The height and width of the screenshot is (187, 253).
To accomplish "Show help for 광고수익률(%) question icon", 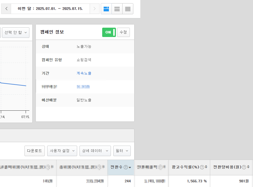I will [202, 167].
